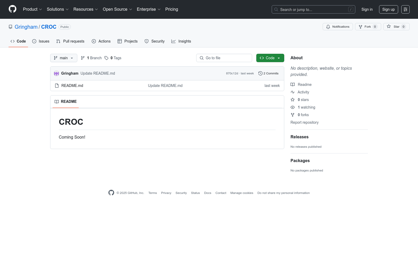The width and height of the screenshot is (418, 261).
Task: Click Do not share my personal information
Action: pos(283,193)
